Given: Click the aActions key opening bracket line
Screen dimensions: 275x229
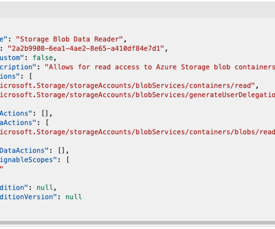Looking at the screenshot, I should pyautogui.click(x=24, y=123).
